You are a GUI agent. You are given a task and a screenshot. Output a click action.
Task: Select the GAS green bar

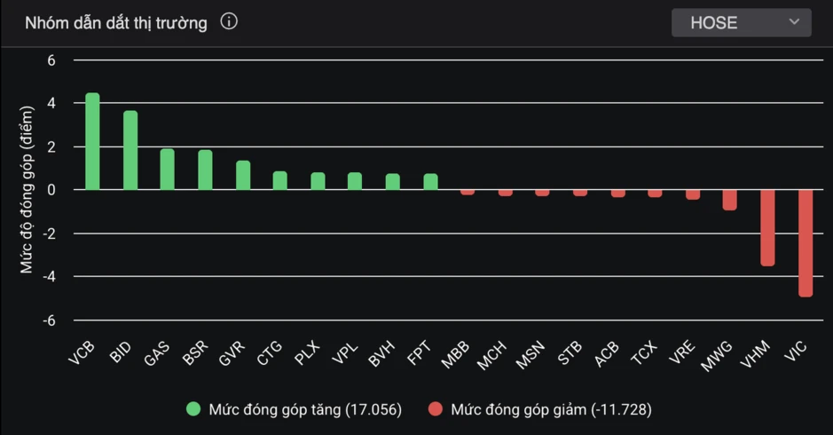168,170
